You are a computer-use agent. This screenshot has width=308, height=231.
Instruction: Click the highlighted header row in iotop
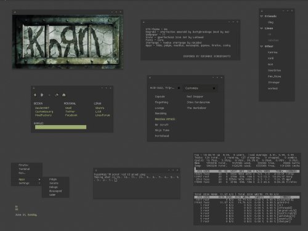tap(247, 197)
